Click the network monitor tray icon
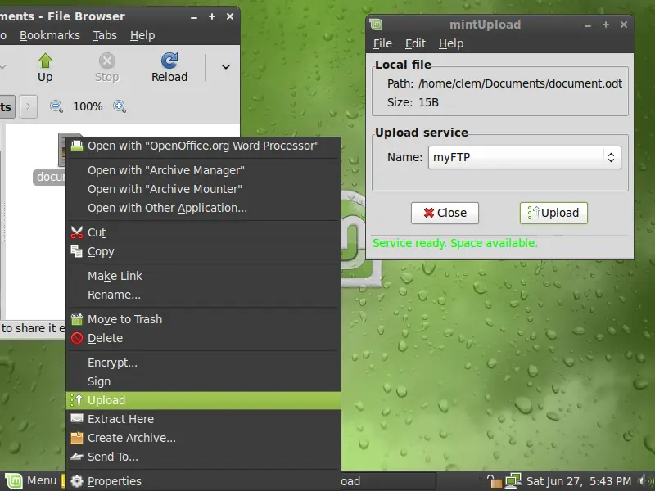The height and width of the screenshot is (491, 655). 513,481
